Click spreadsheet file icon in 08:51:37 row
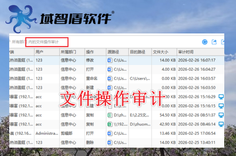The height and width of the screenshot is (156, 236). (110, 115)
